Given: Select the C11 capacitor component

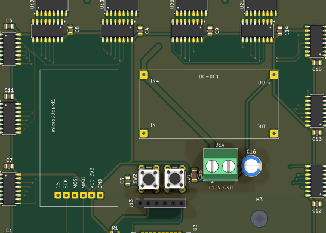Looking at the screenshot, I should click(x=9, y=97).
